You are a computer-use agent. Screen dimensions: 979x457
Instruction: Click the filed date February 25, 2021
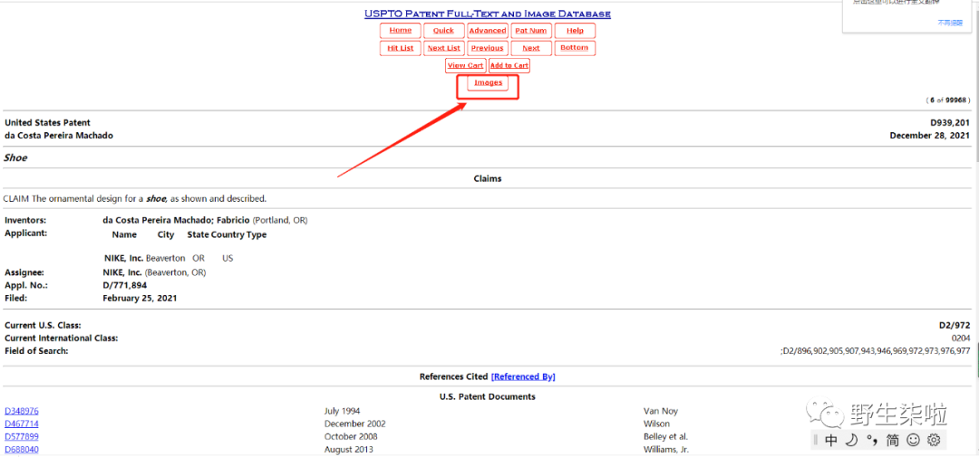pyautogui.click(x=140, y=298)
